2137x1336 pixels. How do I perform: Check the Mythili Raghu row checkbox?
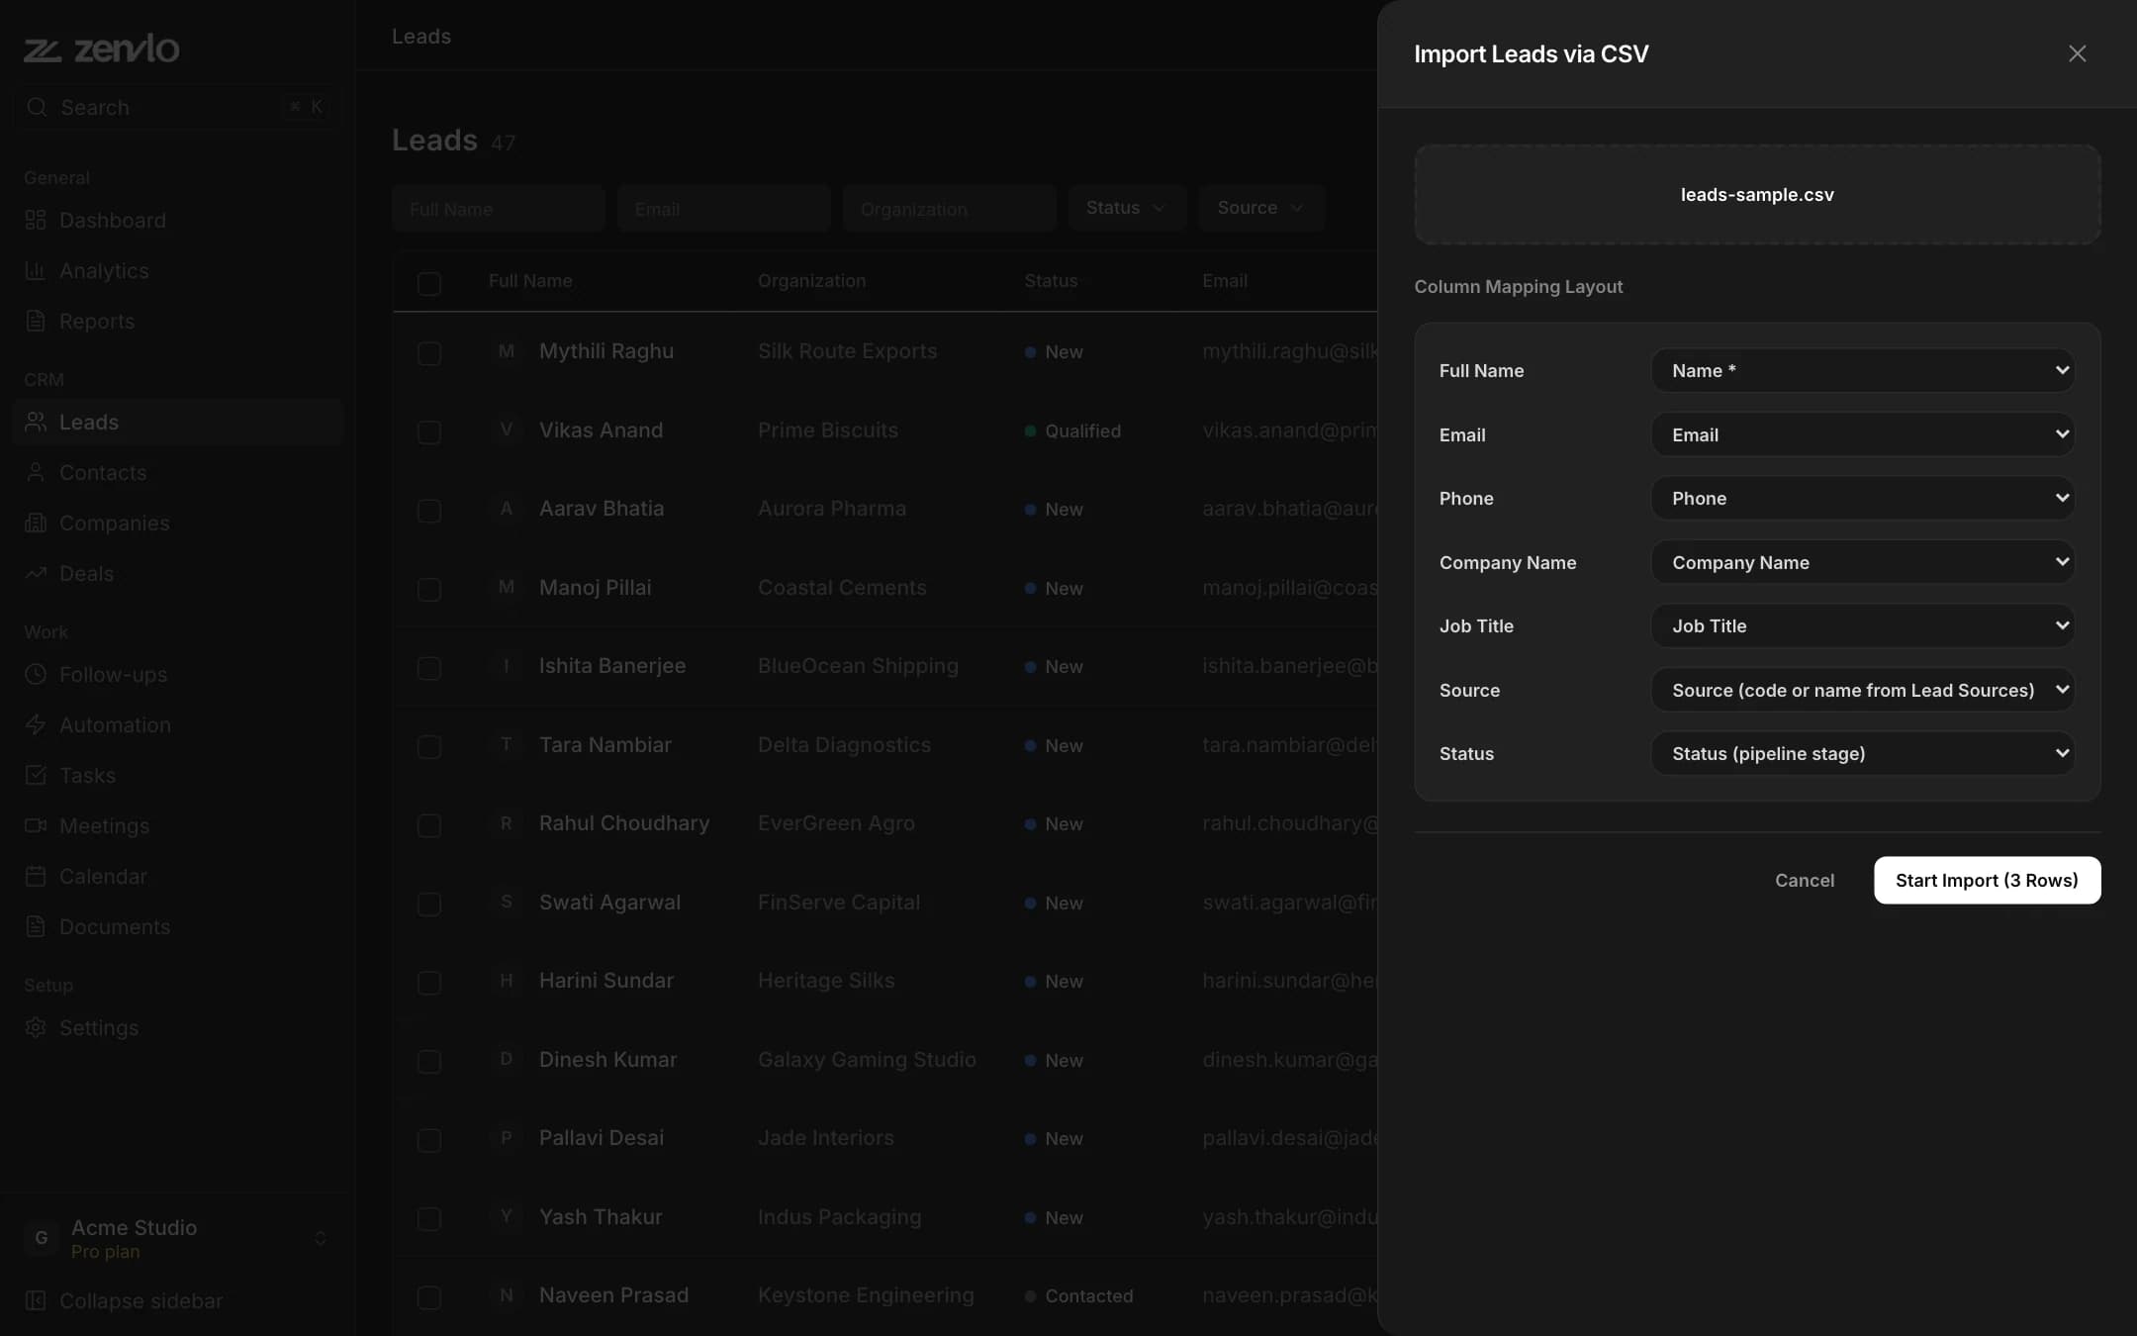pos(428,352)
